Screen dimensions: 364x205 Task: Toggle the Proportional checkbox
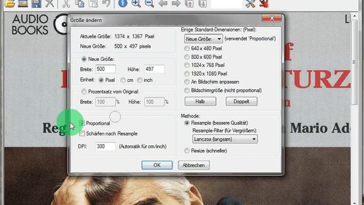tap(82, 123)
